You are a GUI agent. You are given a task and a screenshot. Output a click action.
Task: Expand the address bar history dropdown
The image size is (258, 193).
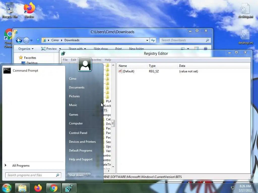tap(147, 40)
